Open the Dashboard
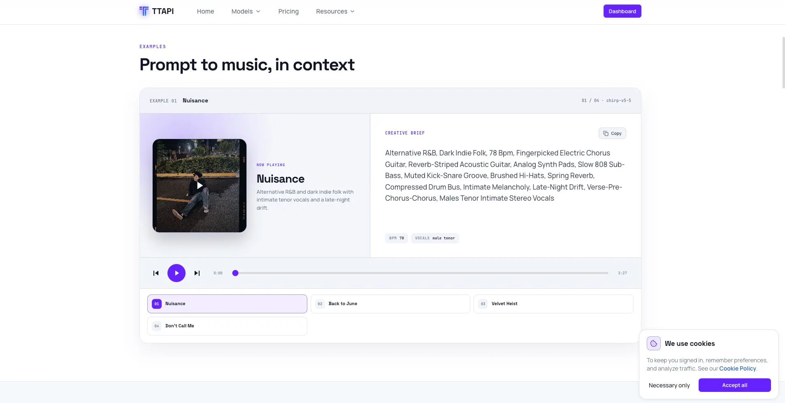Image resolution: width=785 pixels, height=403 pixels. tap(622, 11)
